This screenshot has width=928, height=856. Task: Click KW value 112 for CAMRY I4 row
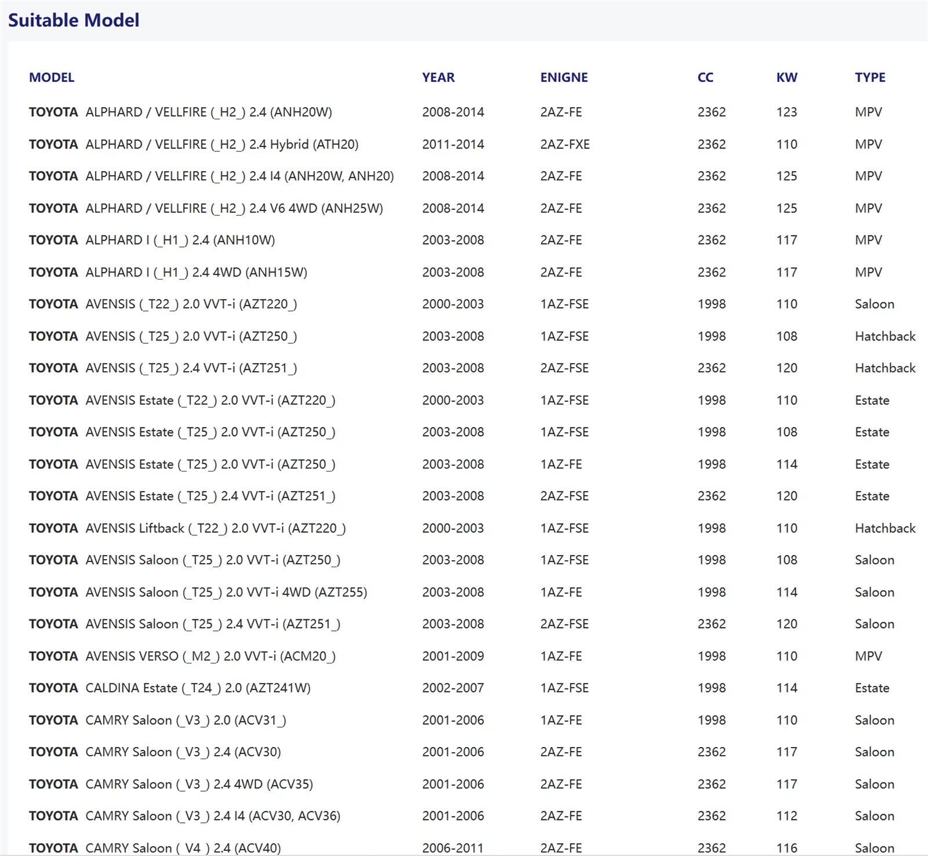[787, 816]
